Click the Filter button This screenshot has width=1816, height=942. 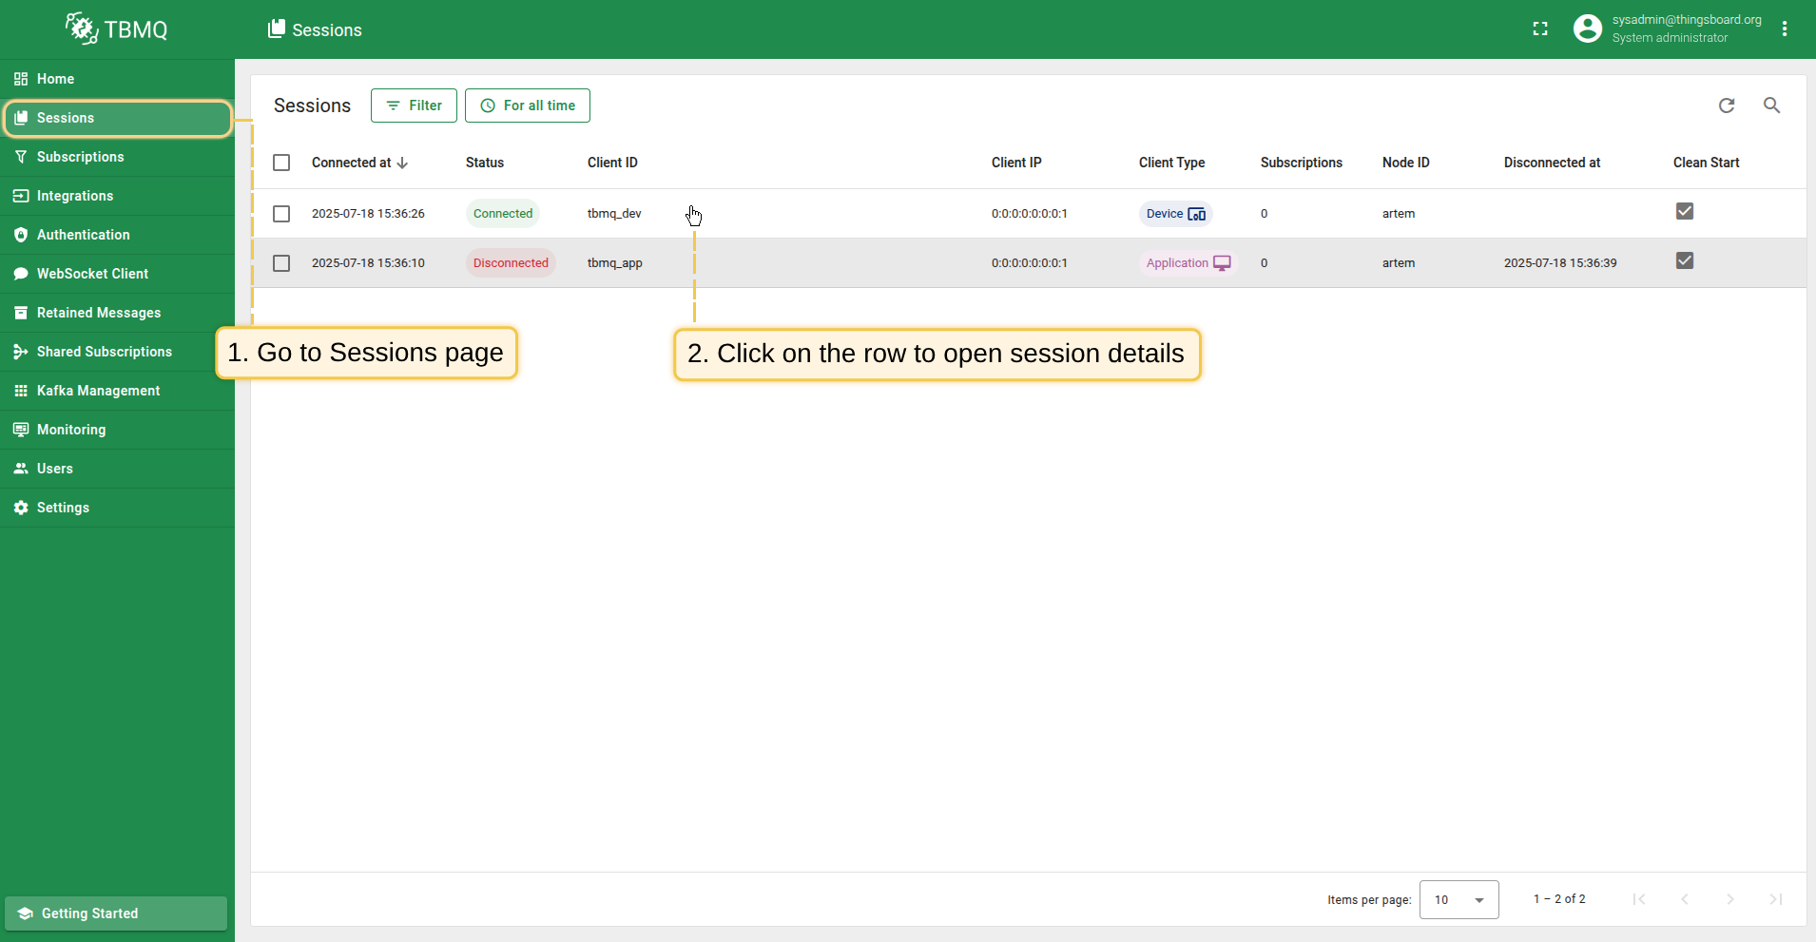pyautogui.click(x=414, y=106)
